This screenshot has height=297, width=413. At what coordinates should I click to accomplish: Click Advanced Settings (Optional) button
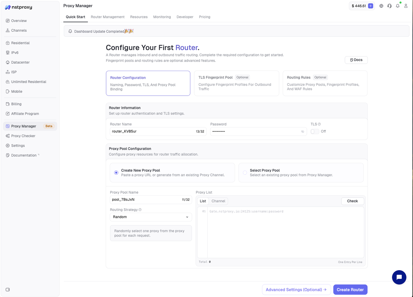296,290
